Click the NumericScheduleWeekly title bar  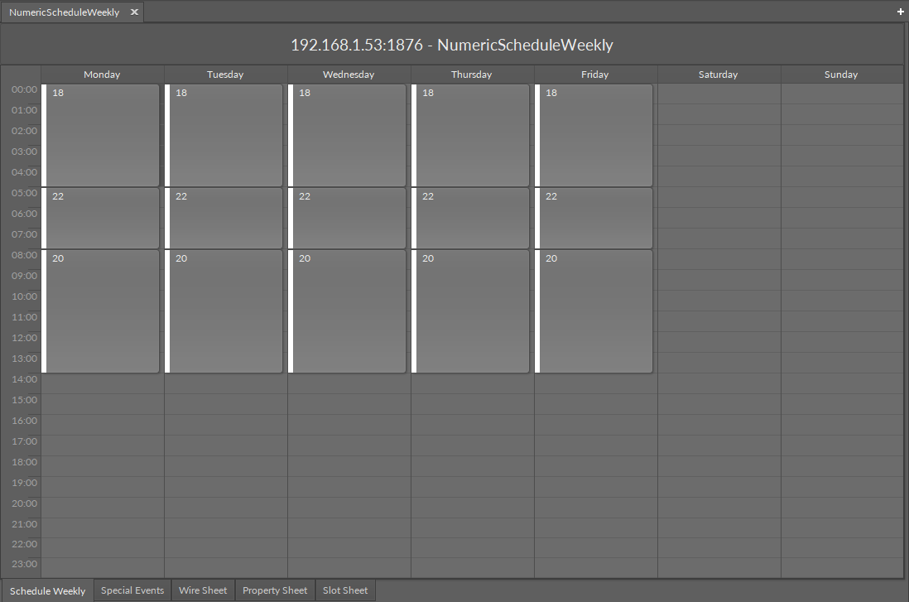pos(451,44)
